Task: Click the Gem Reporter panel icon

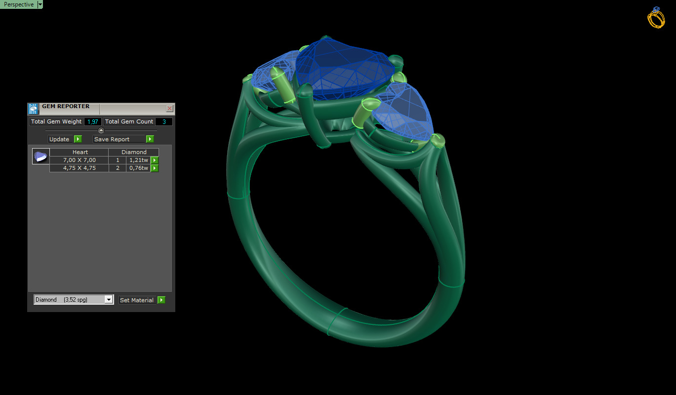Action: tap(33, 109)
